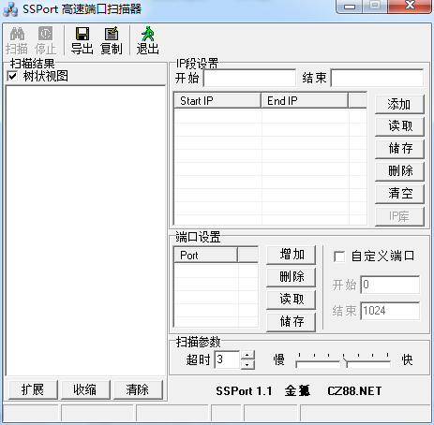Click the 结束 end IP input field
This screenshot has height=425, width=434.
pos(377,78)
